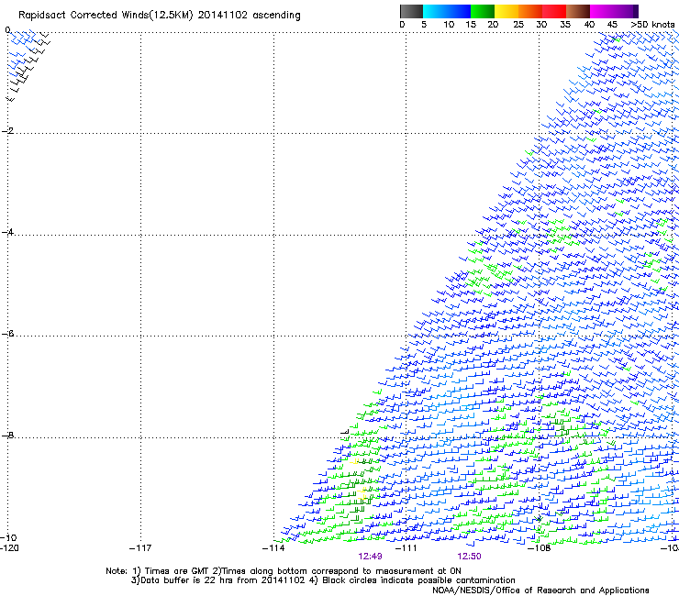
Task: Click the legend tick label 15
Action: click(x=471, y=25)
